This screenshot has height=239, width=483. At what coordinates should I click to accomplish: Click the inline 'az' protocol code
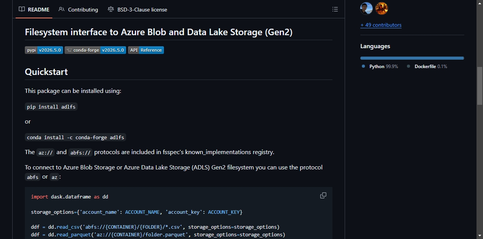[x=54, y=177]
